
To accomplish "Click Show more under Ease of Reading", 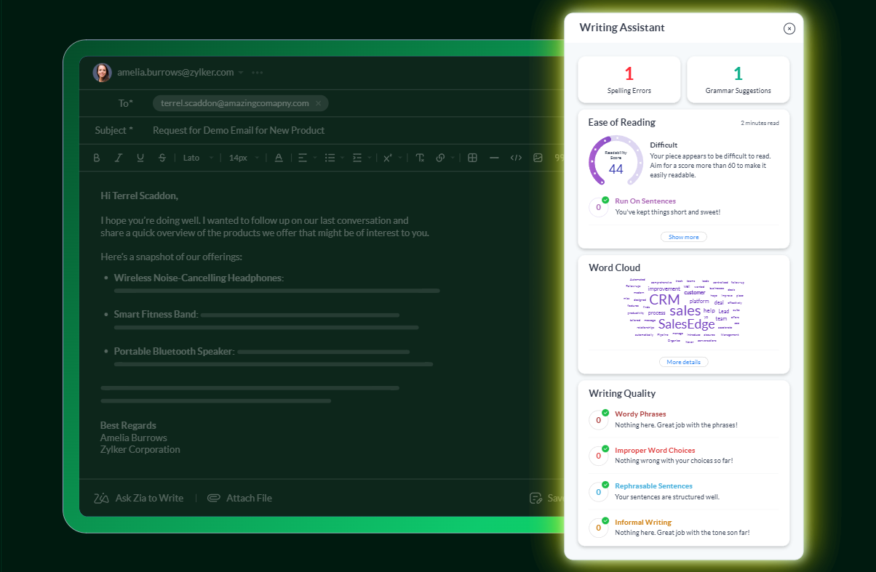I will point(683,237).
